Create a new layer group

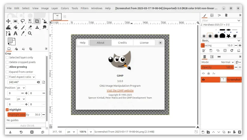coord(208,132)
